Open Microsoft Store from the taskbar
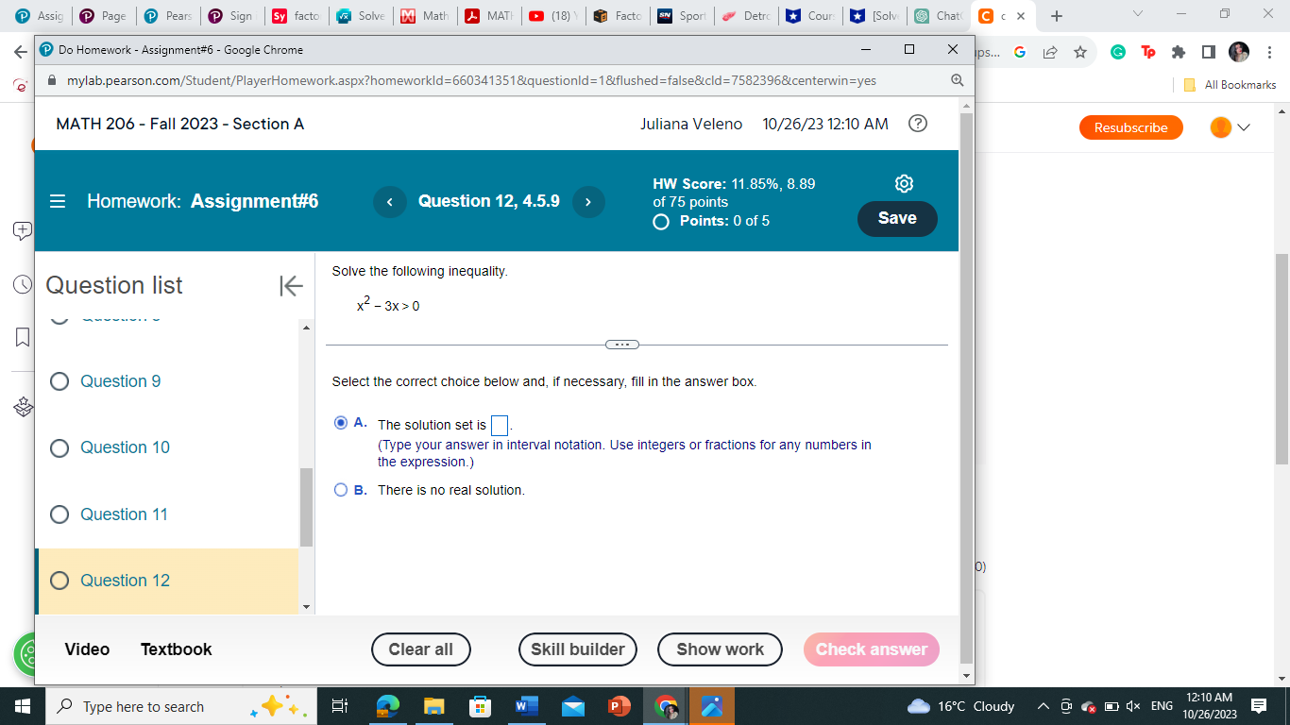The image size is (1290, 725). click(480, 706)
